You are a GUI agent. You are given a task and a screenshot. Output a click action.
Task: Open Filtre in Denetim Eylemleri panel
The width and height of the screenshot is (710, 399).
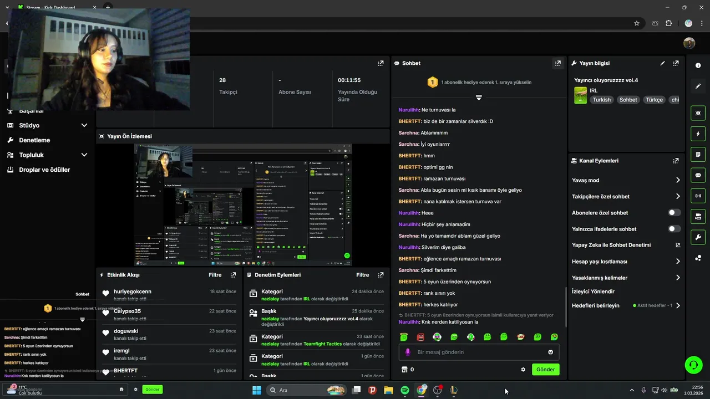[x=362, y=275]
